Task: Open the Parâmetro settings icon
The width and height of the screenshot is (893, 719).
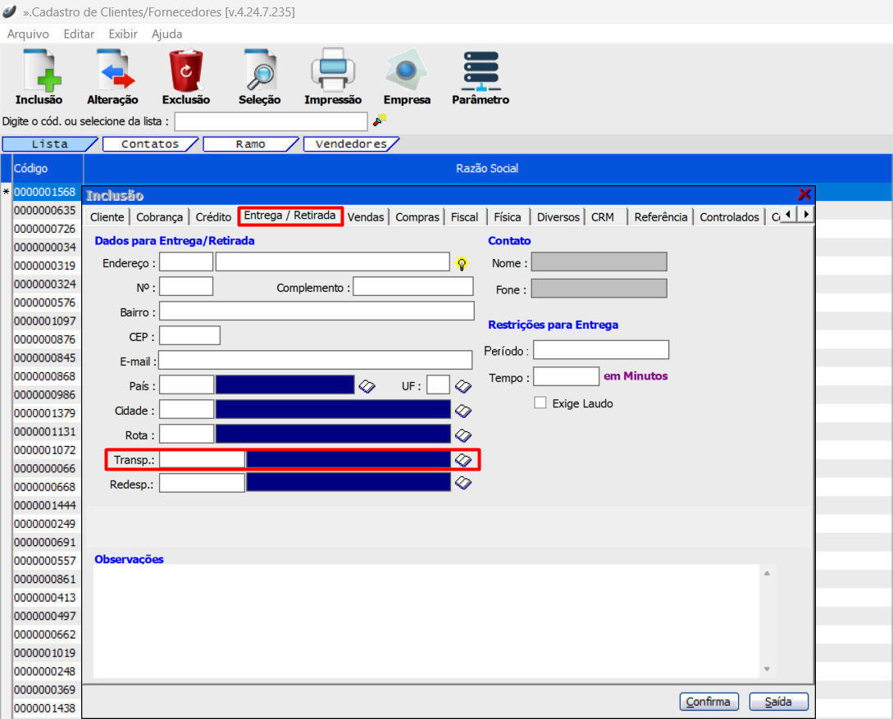Action: click(481, 71)
